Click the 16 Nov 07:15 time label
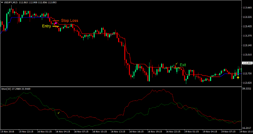The image size is (253, 134). click(x=81, y=132)
